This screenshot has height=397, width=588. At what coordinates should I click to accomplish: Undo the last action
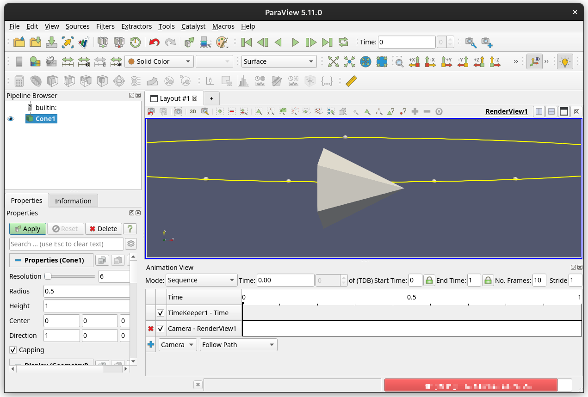pos(154,43)
